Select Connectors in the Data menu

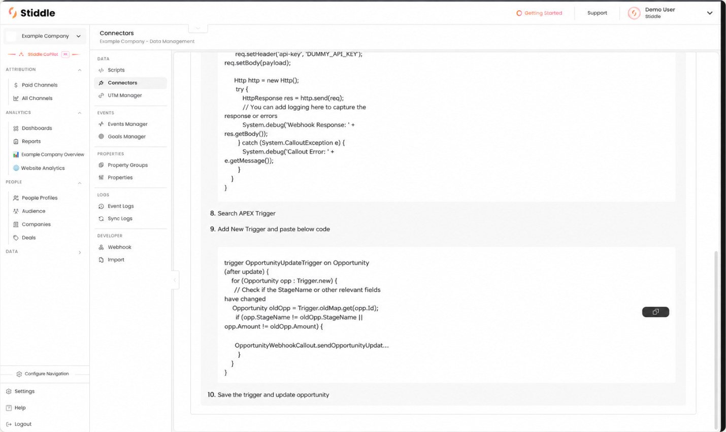pyautogui.click(x=130, y=83)
